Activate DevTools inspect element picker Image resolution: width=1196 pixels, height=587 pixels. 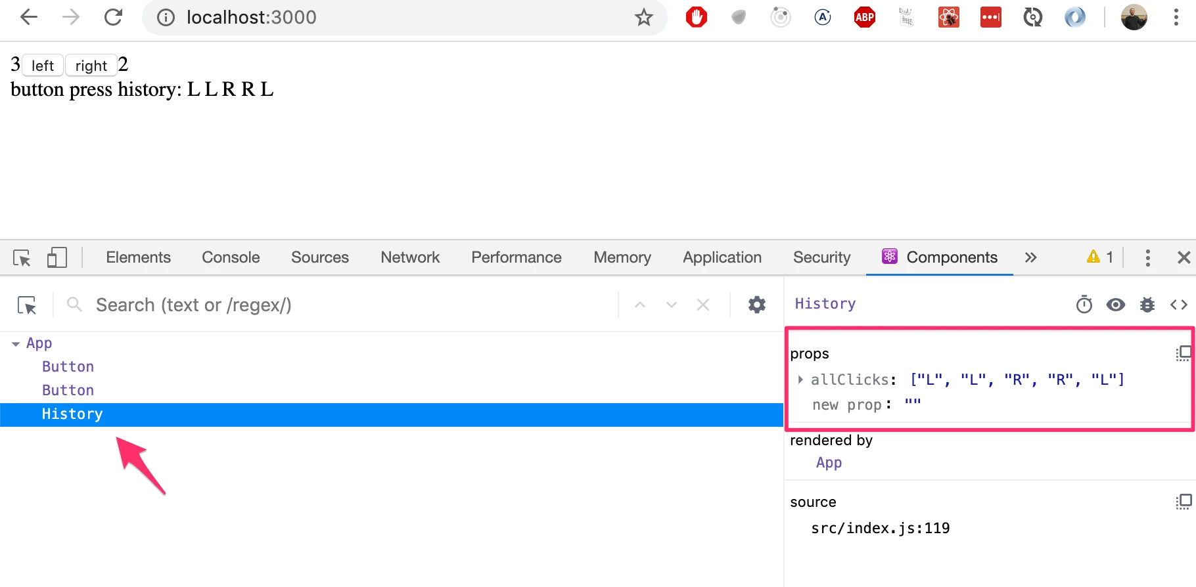pos(22,257)
